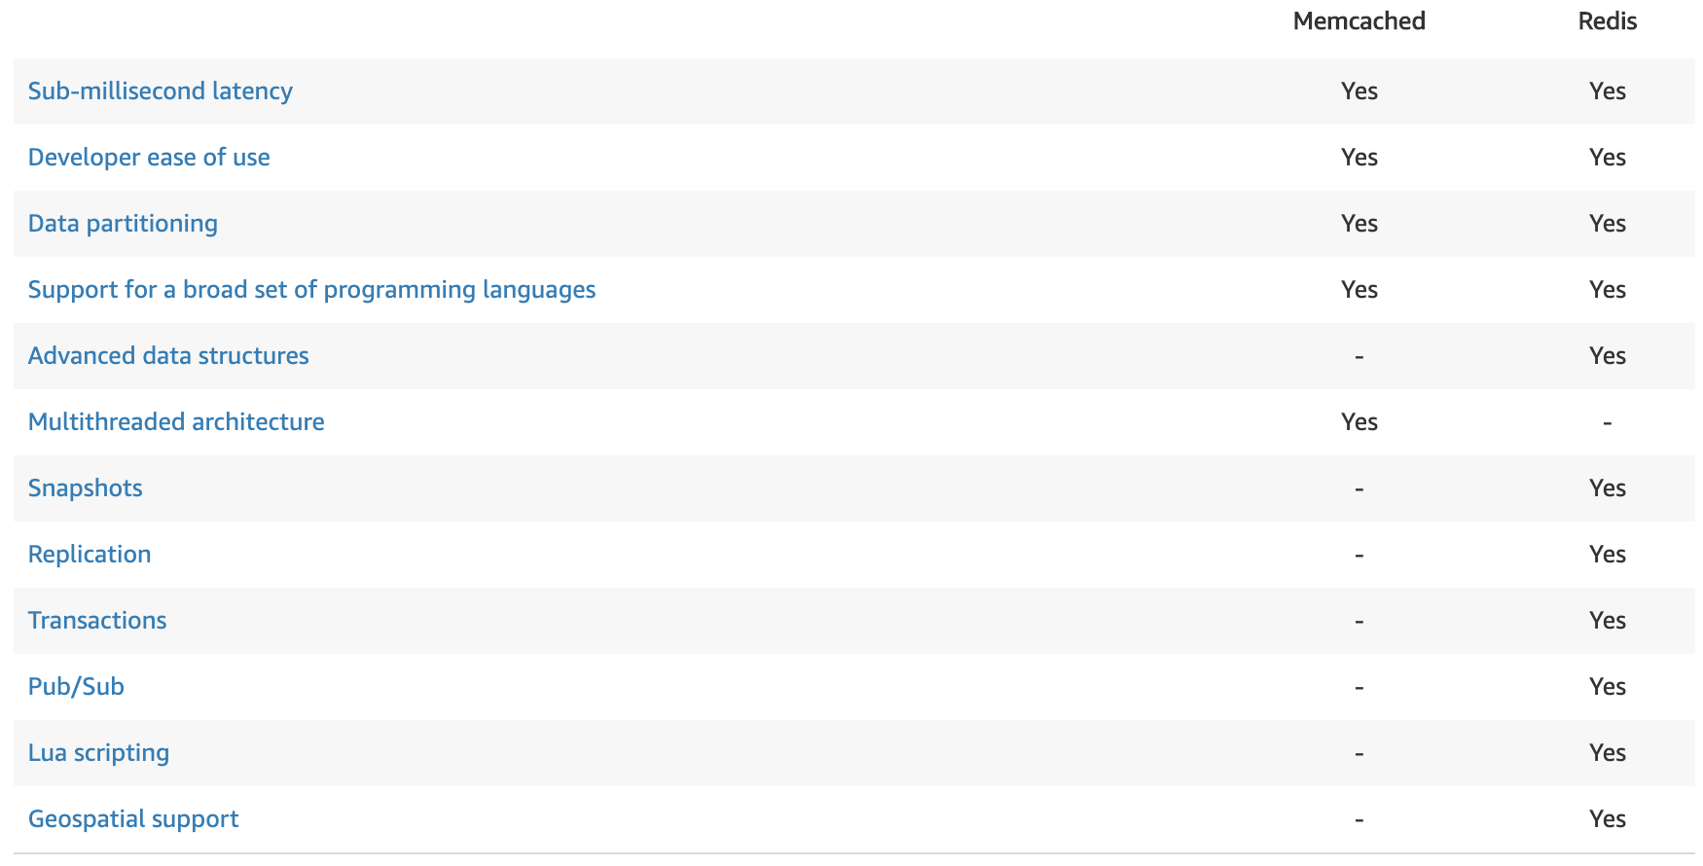Click the Replication link

(90, 554)
